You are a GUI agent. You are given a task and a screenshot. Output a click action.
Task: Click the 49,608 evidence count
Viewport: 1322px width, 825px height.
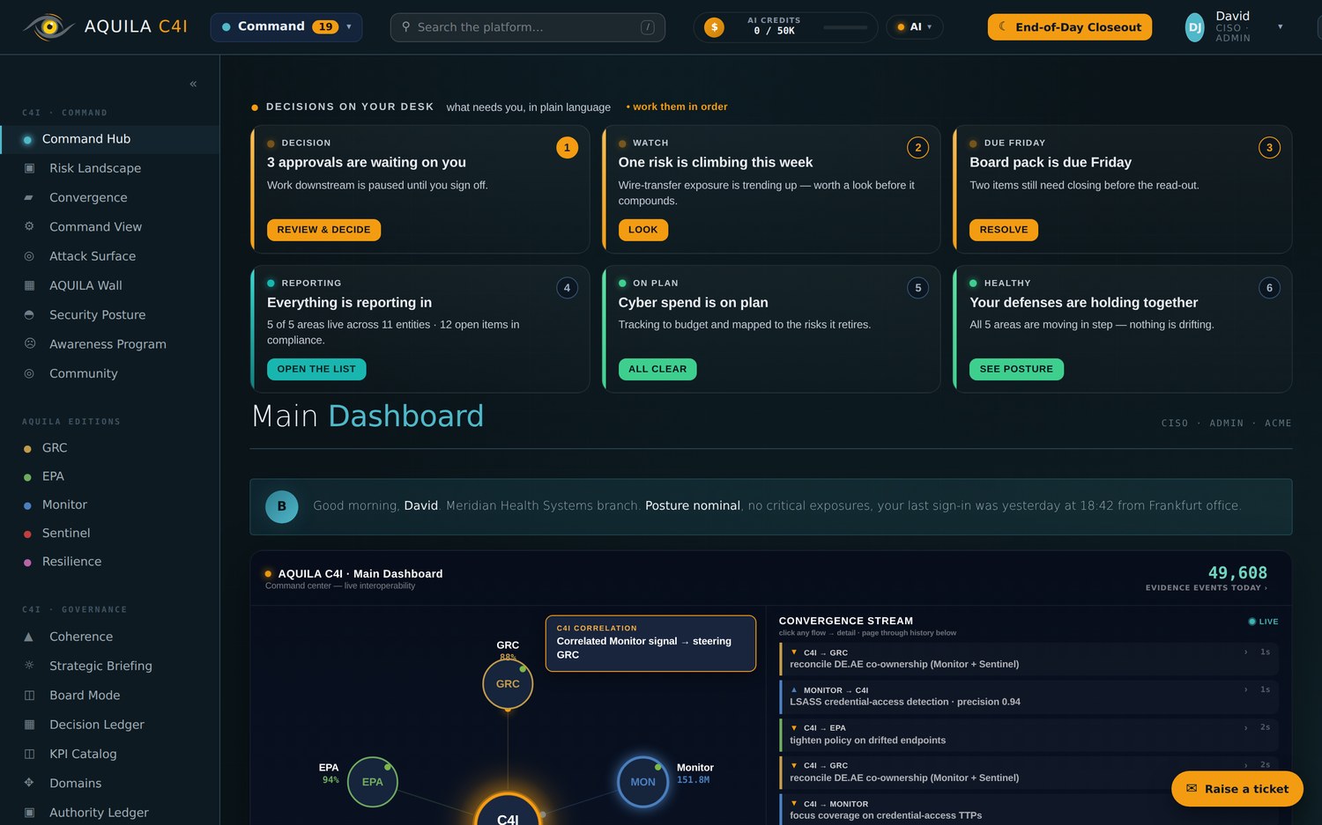1237,572
